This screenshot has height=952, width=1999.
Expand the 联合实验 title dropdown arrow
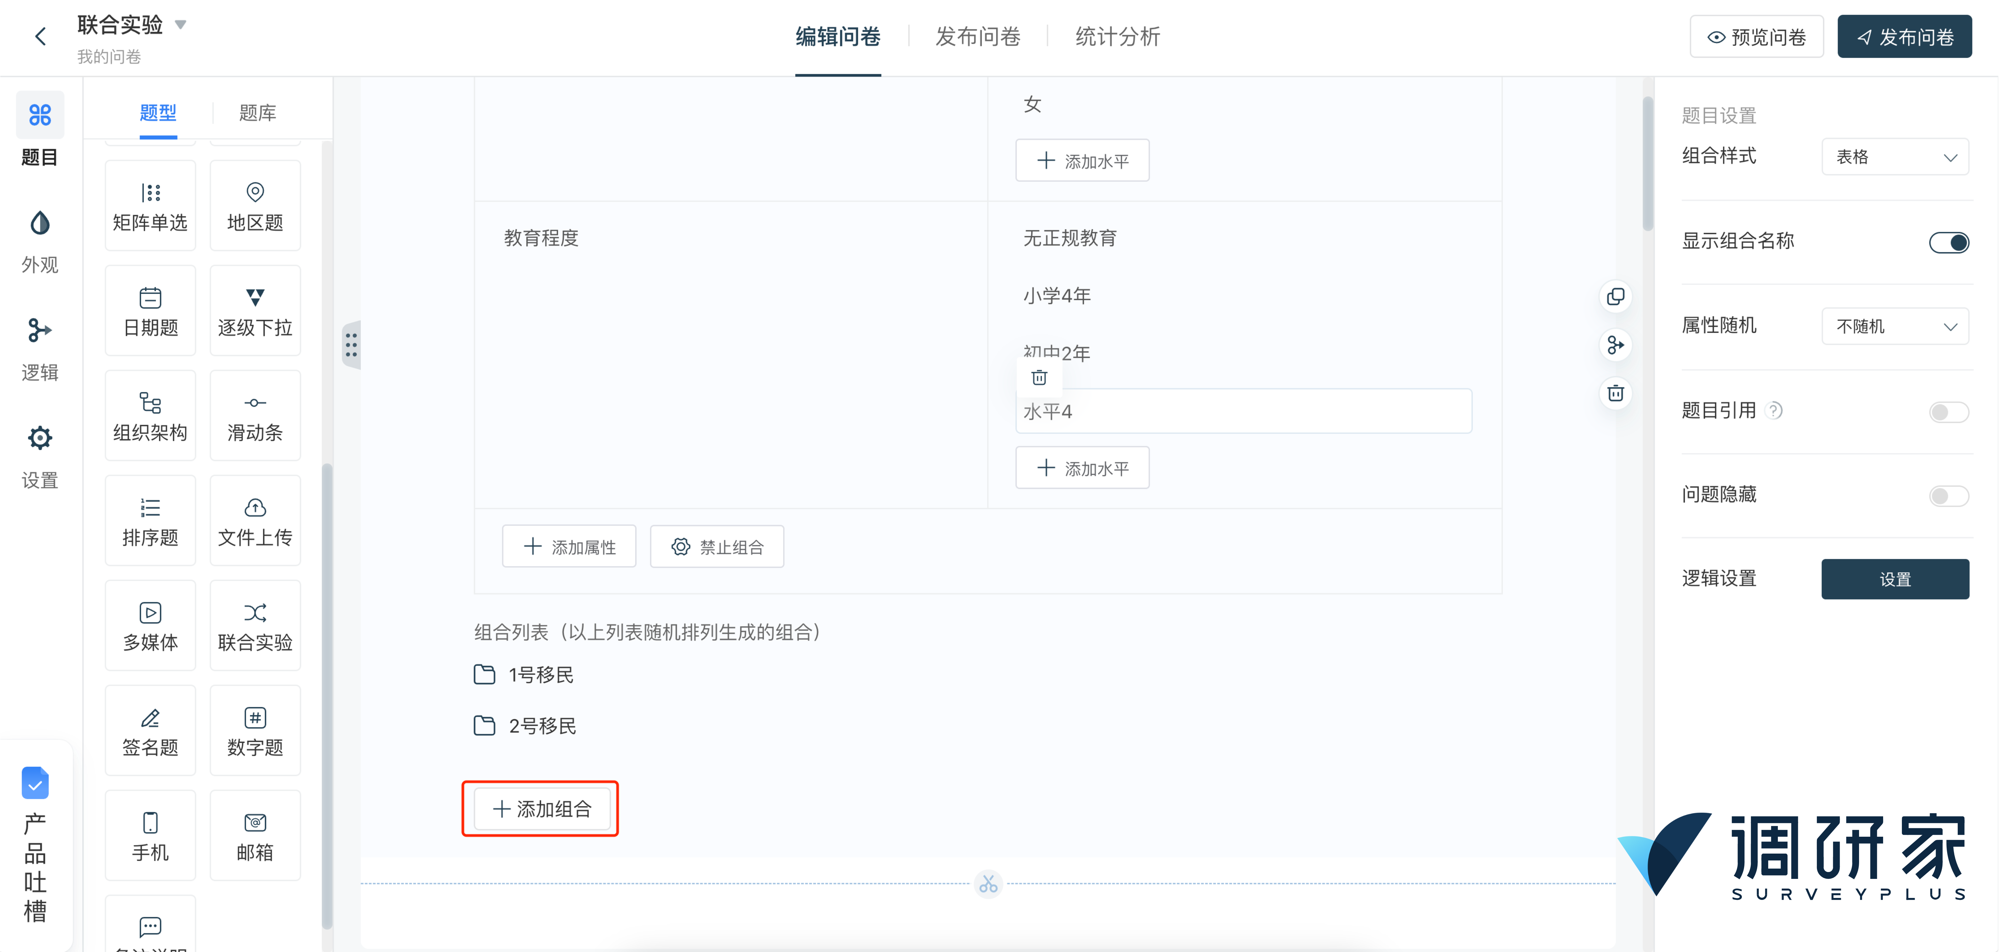[180, 25]
